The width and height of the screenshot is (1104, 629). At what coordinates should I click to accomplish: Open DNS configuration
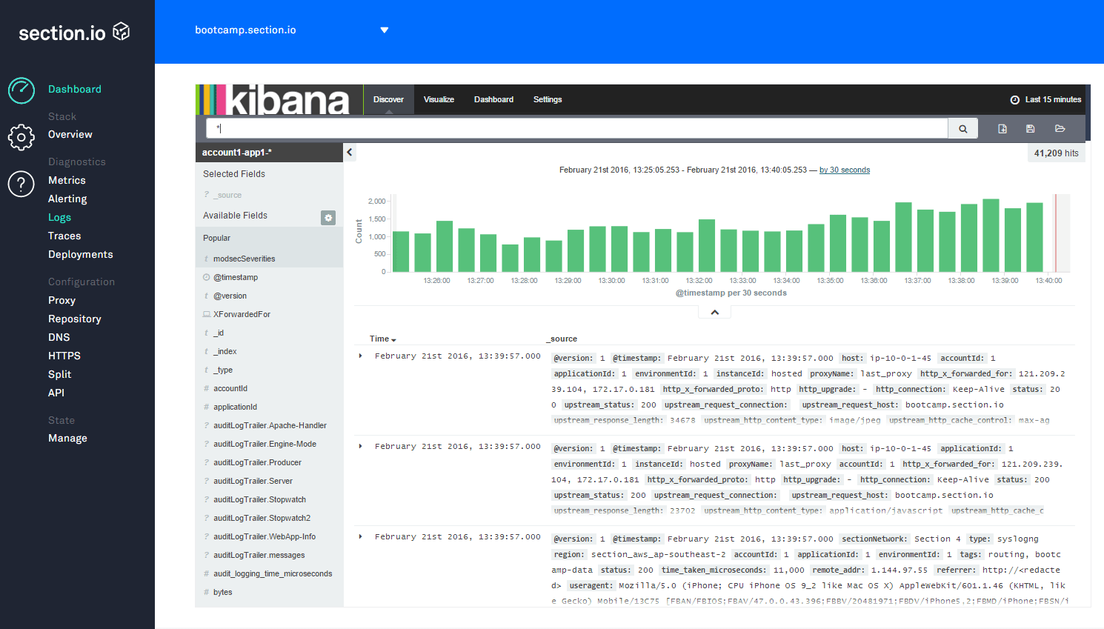[59, 338]
